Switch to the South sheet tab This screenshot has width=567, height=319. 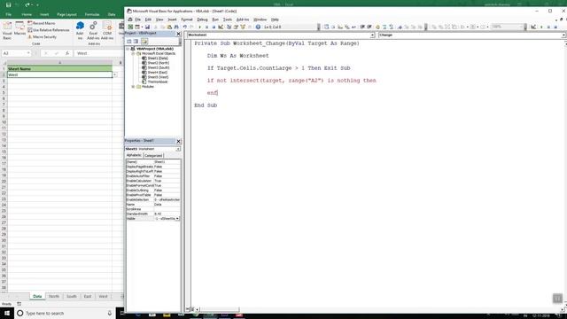[72, 296]
